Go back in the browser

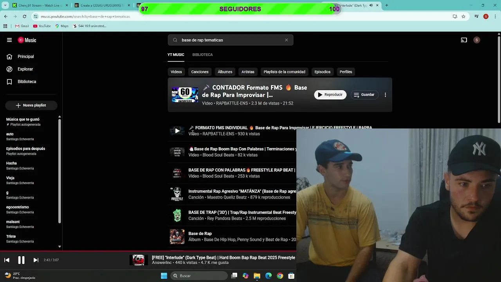point(5,16)
